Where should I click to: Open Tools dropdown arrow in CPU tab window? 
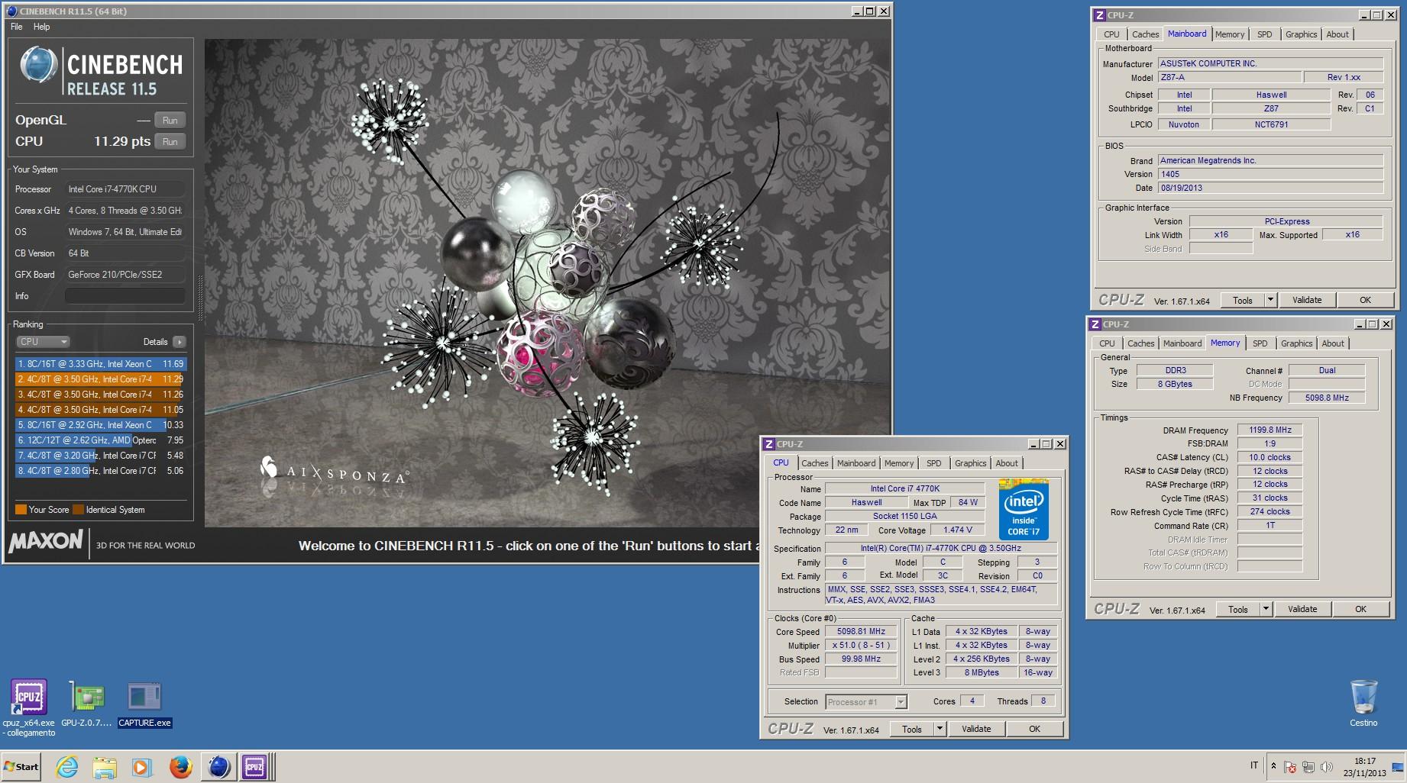pos(940,729)
